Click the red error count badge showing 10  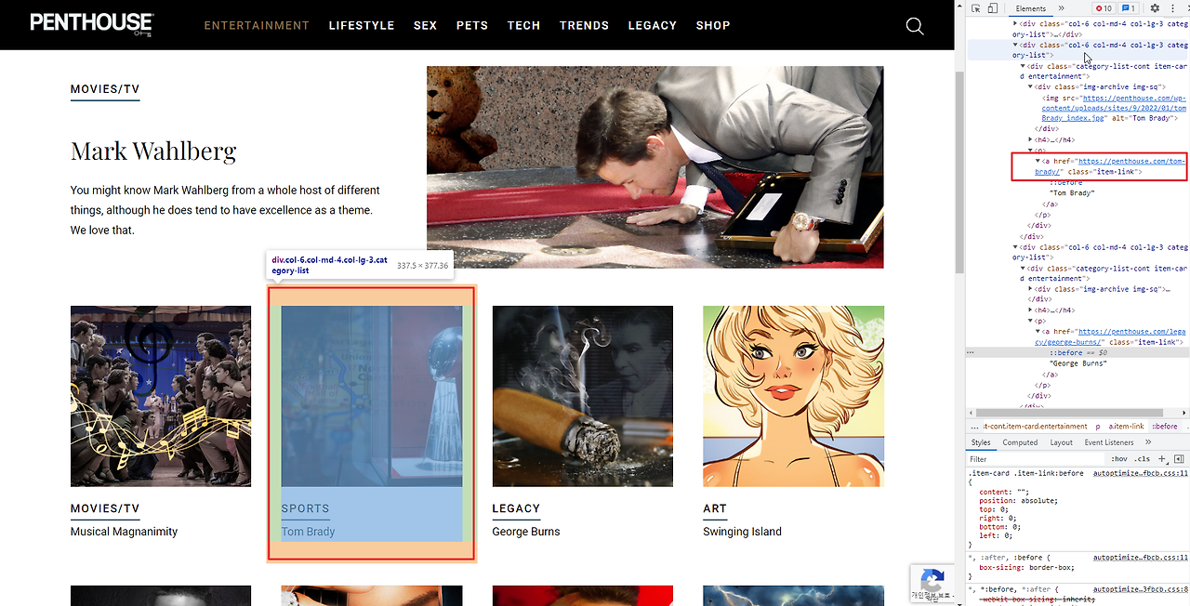1103,8
